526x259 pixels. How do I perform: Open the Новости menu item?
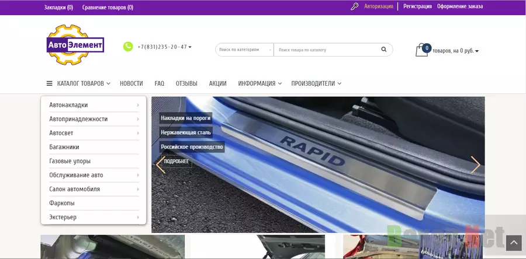131,83
